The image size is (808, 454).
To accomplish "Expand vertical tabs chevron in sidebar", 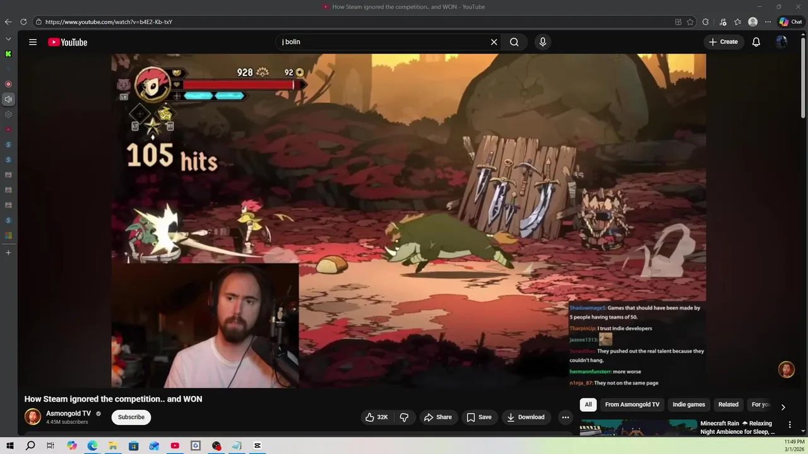I will point(8,39).
